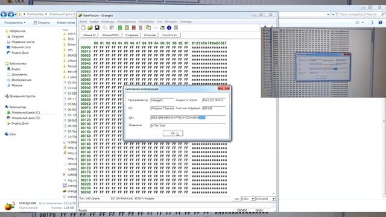Open Команды menu in Orange5
This screenshot has height=217, width=386.
click(108, 22)
